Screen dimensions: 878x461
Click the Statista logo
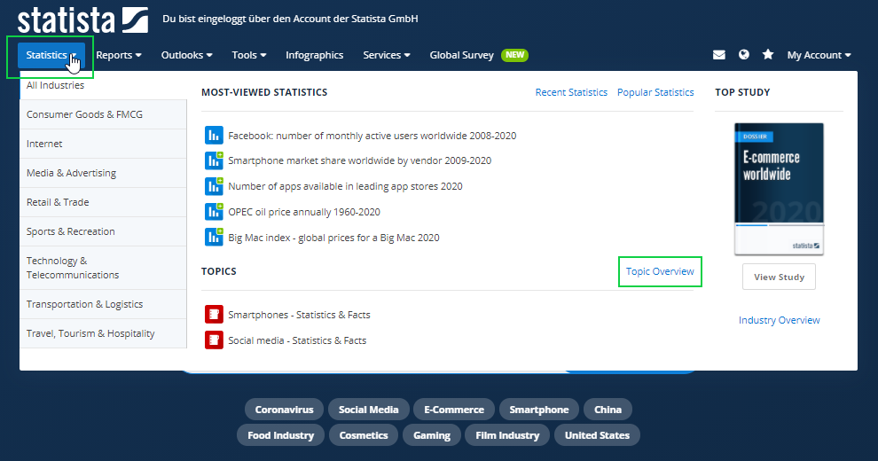(82, 20)
